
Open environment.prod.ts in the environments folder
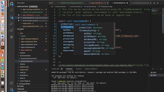click(x=29, y=59)
